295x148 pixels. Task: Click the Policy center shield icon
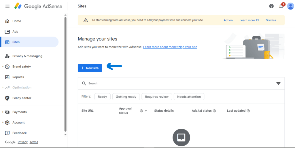coord(7,98)
